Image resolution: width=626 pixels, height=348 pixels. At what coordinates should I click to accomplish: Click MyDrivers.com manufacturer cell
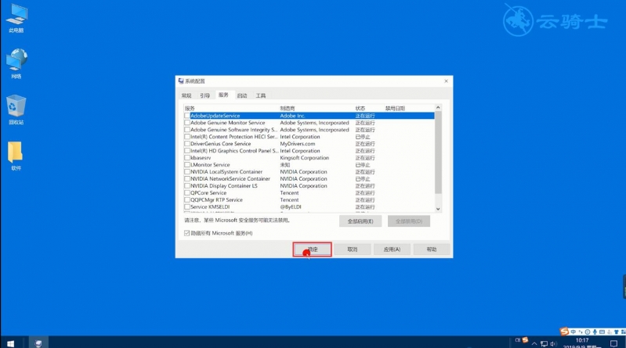pyautogui.click(x=298, y=144)
